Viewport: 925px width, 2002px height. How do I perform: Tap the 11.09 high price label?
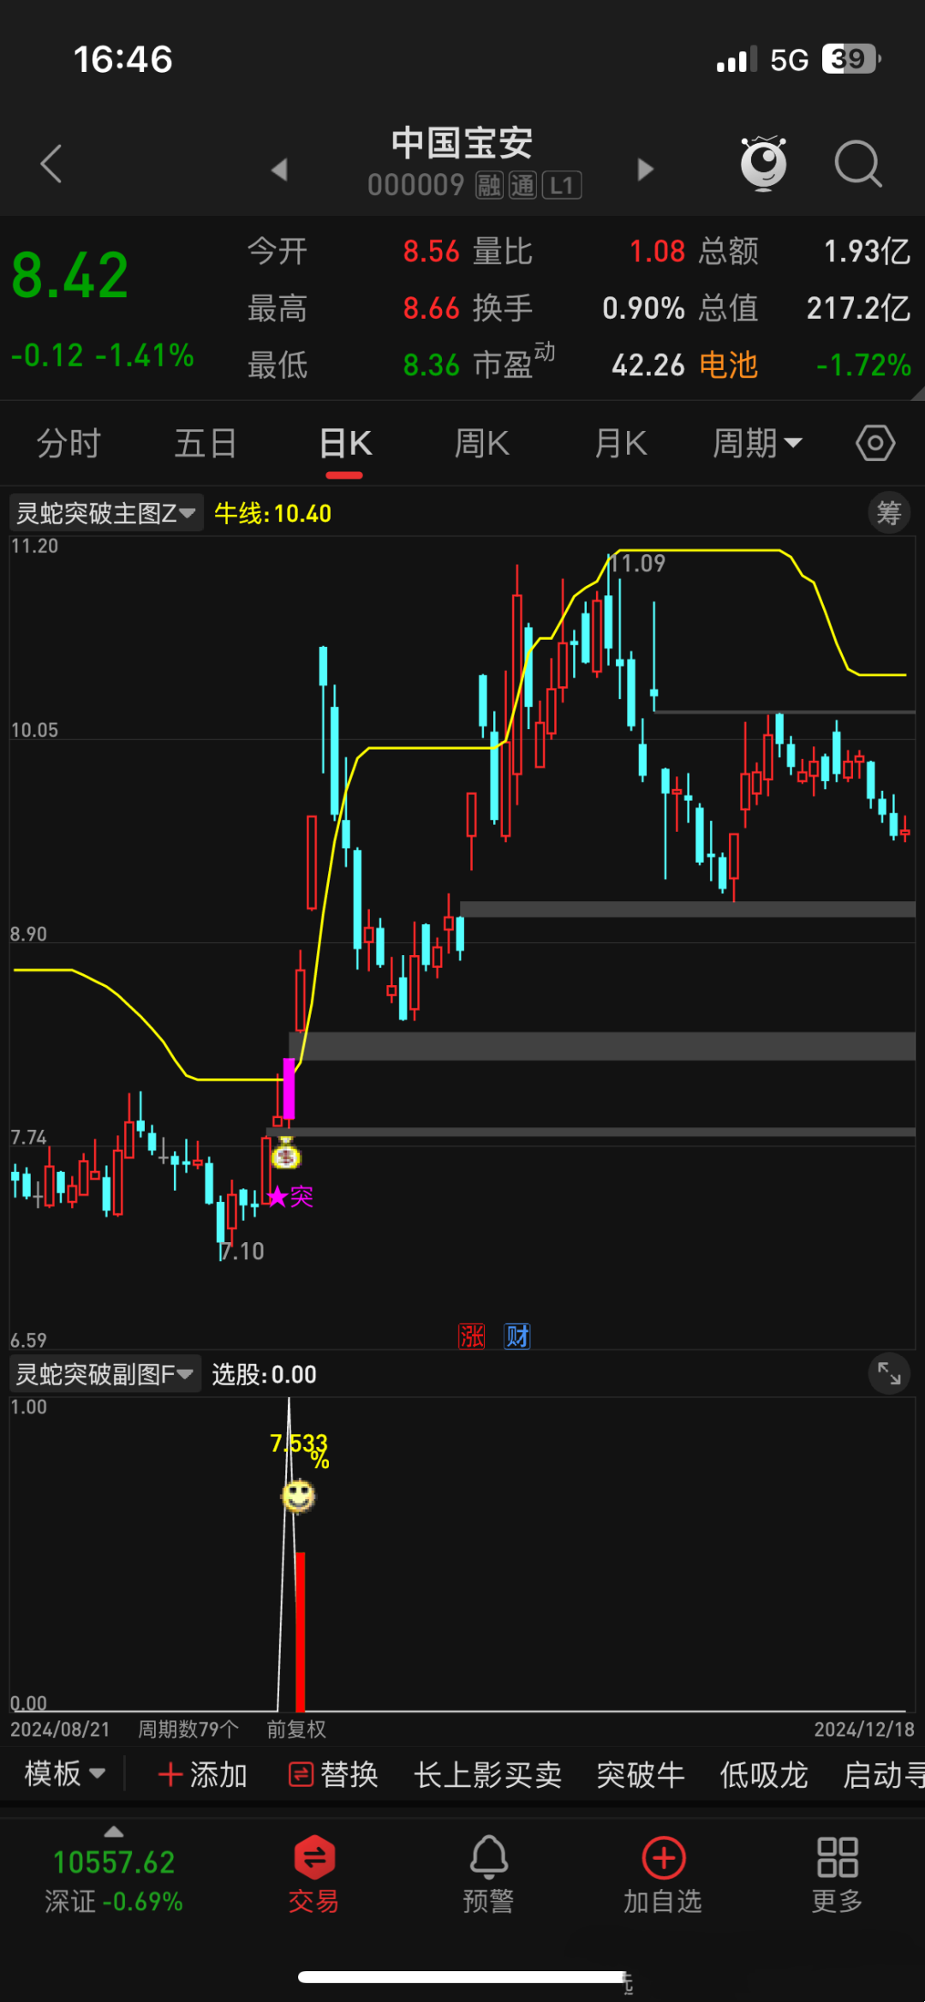(637, 563)
